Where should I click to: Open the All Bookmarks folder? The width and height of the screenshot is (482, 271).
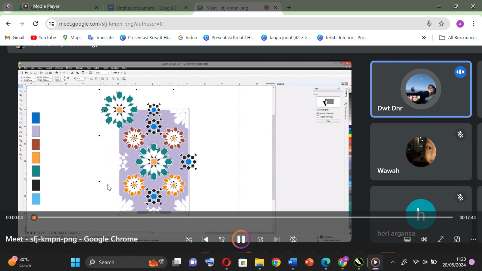(458, 38)
